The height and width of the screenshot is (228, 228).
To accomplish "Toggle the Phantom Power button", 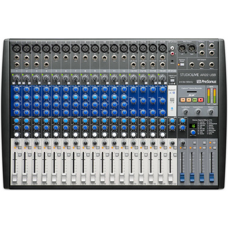I will click(x=182, y=64).
